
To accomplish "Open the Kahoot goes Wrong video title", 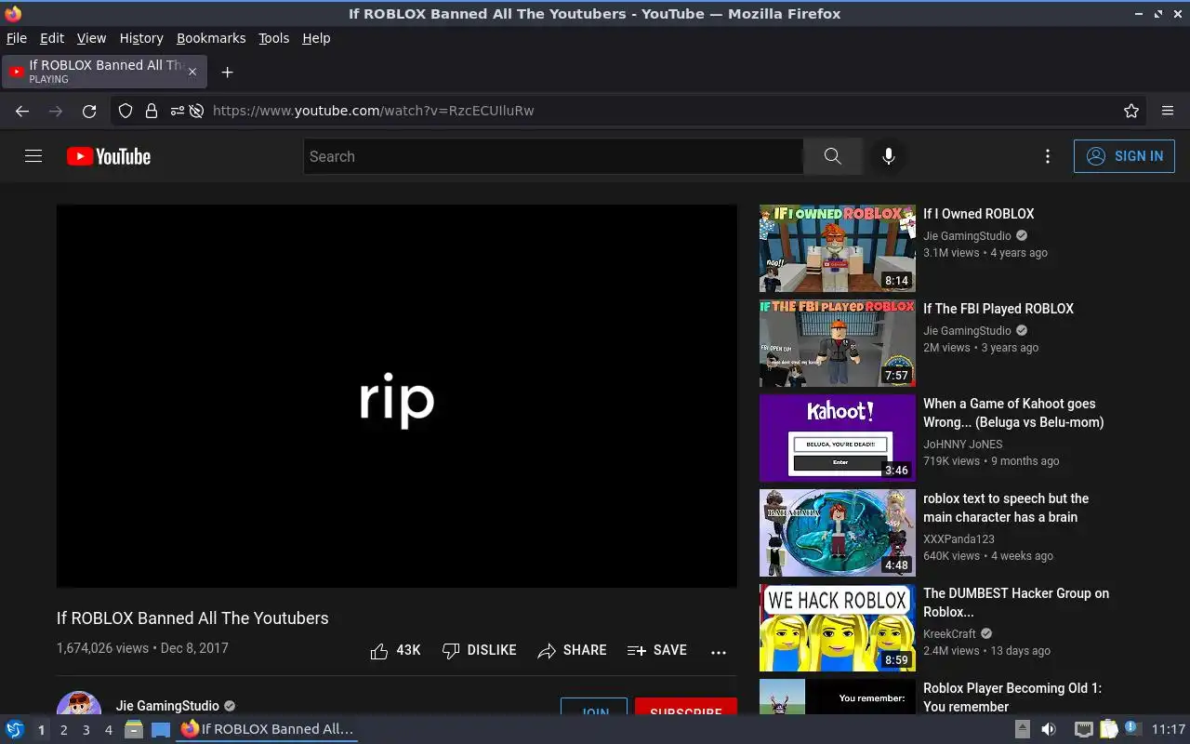I will tap(1013, 413).
